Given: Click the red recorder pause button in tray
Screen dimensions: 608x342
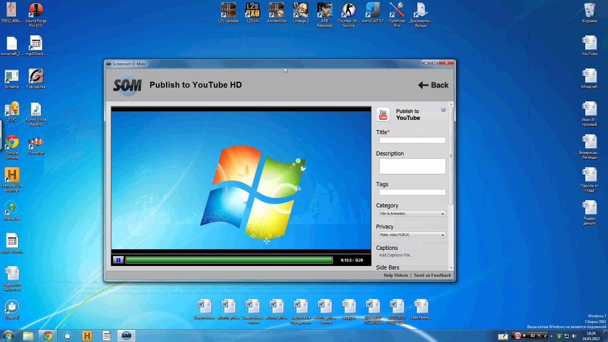Looking at the screenshot, I should click(x=518, y=336).
